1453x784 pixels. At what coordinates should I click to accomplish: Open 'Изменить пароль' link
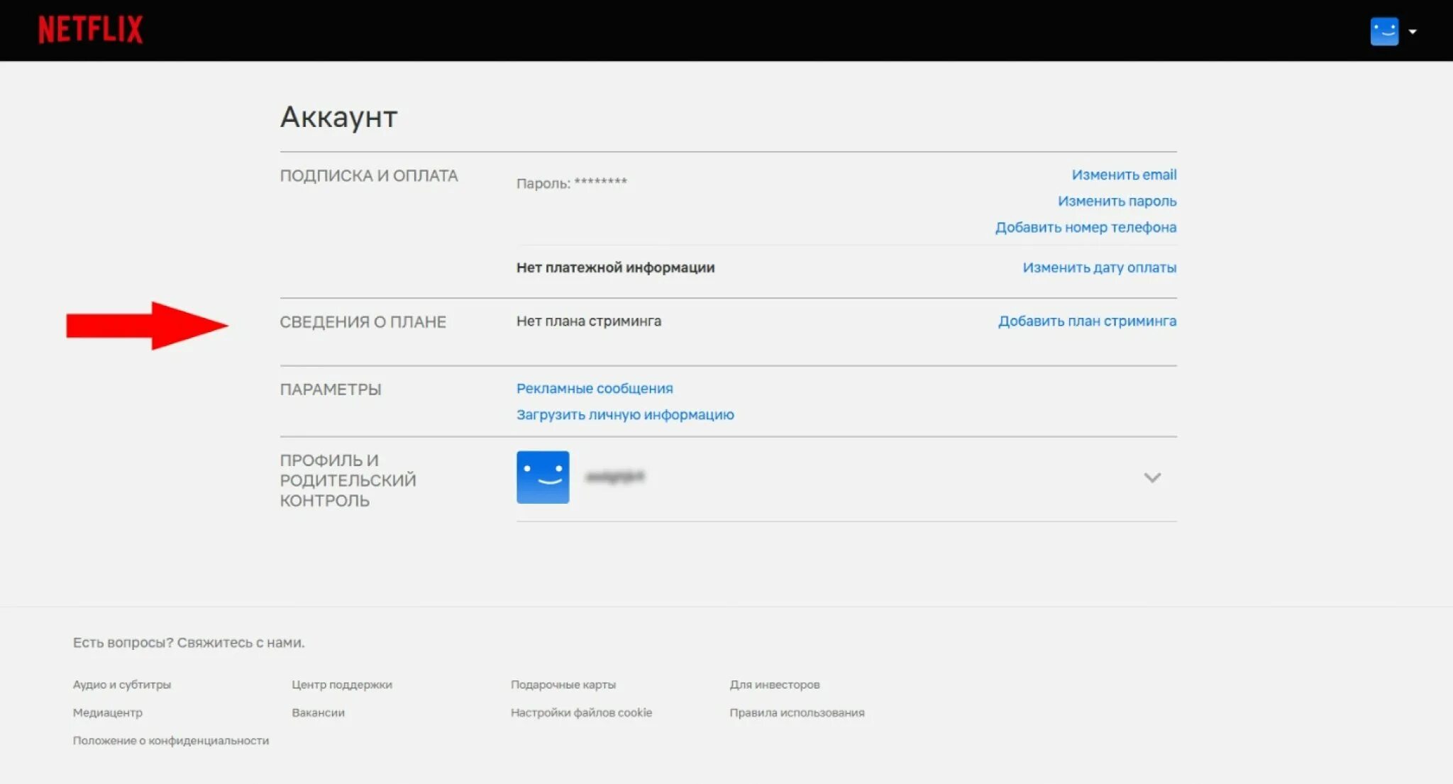pyautogui.click(x=1117, y=201)
